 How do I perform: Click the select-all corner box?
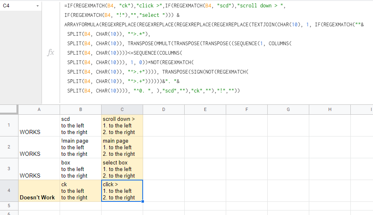[9, 109]
